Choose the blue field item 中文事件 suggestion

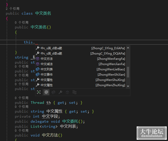80,75
